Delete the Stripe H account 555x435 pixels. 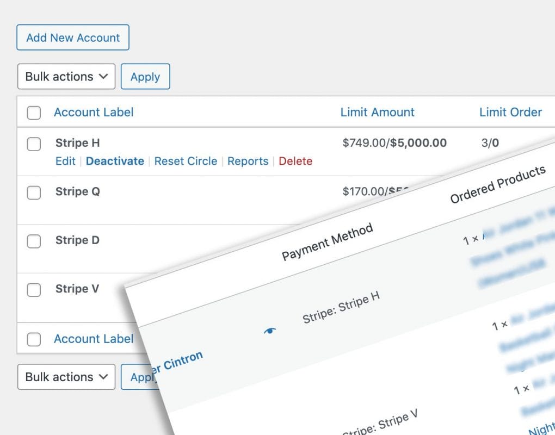295,161
